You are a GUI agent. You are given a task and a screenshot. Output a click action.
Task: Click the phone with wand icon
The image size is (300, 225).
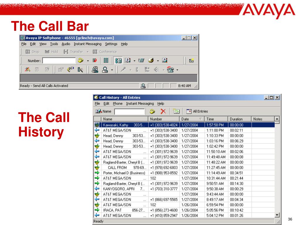click(x=80, y=70)
